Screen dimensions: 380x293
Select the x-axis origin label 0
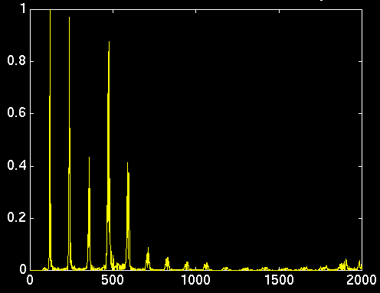click(x=30, y=280)
